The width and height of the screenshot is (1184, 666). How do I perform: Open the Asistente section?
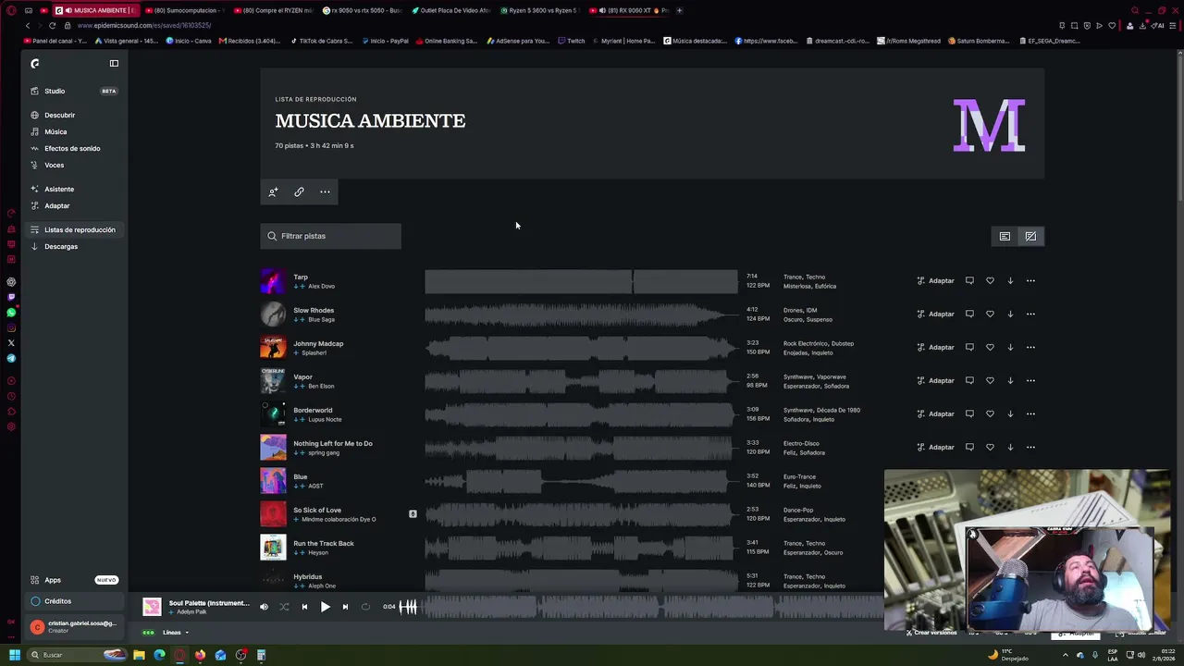click(x=59, y=189)
